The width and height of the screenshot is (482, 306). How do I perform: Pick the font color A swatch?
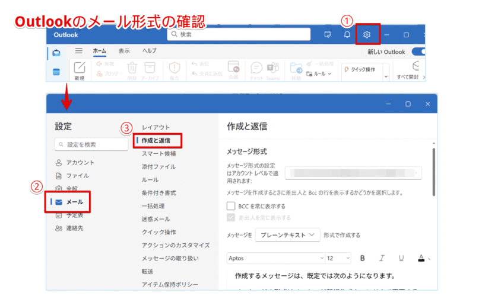pyautogui.click(x=421, y=258)
